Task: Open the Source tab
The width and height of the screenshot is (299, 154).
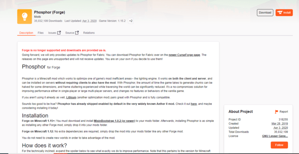Action: pyautogui.click(x=70, y=33)
